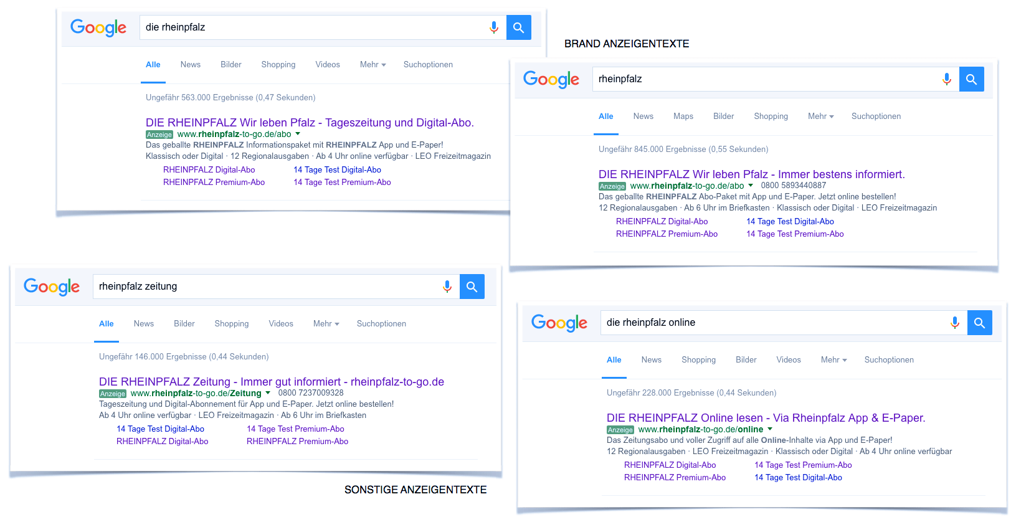Select Shopping tab in 'die rheinpfalz online' results
The width and height of the screenshot is (1016, 522).
click(x=699, y=360)
